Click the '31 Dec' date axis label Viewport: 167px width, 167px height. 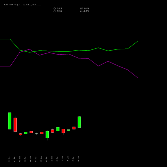(9, 159)
